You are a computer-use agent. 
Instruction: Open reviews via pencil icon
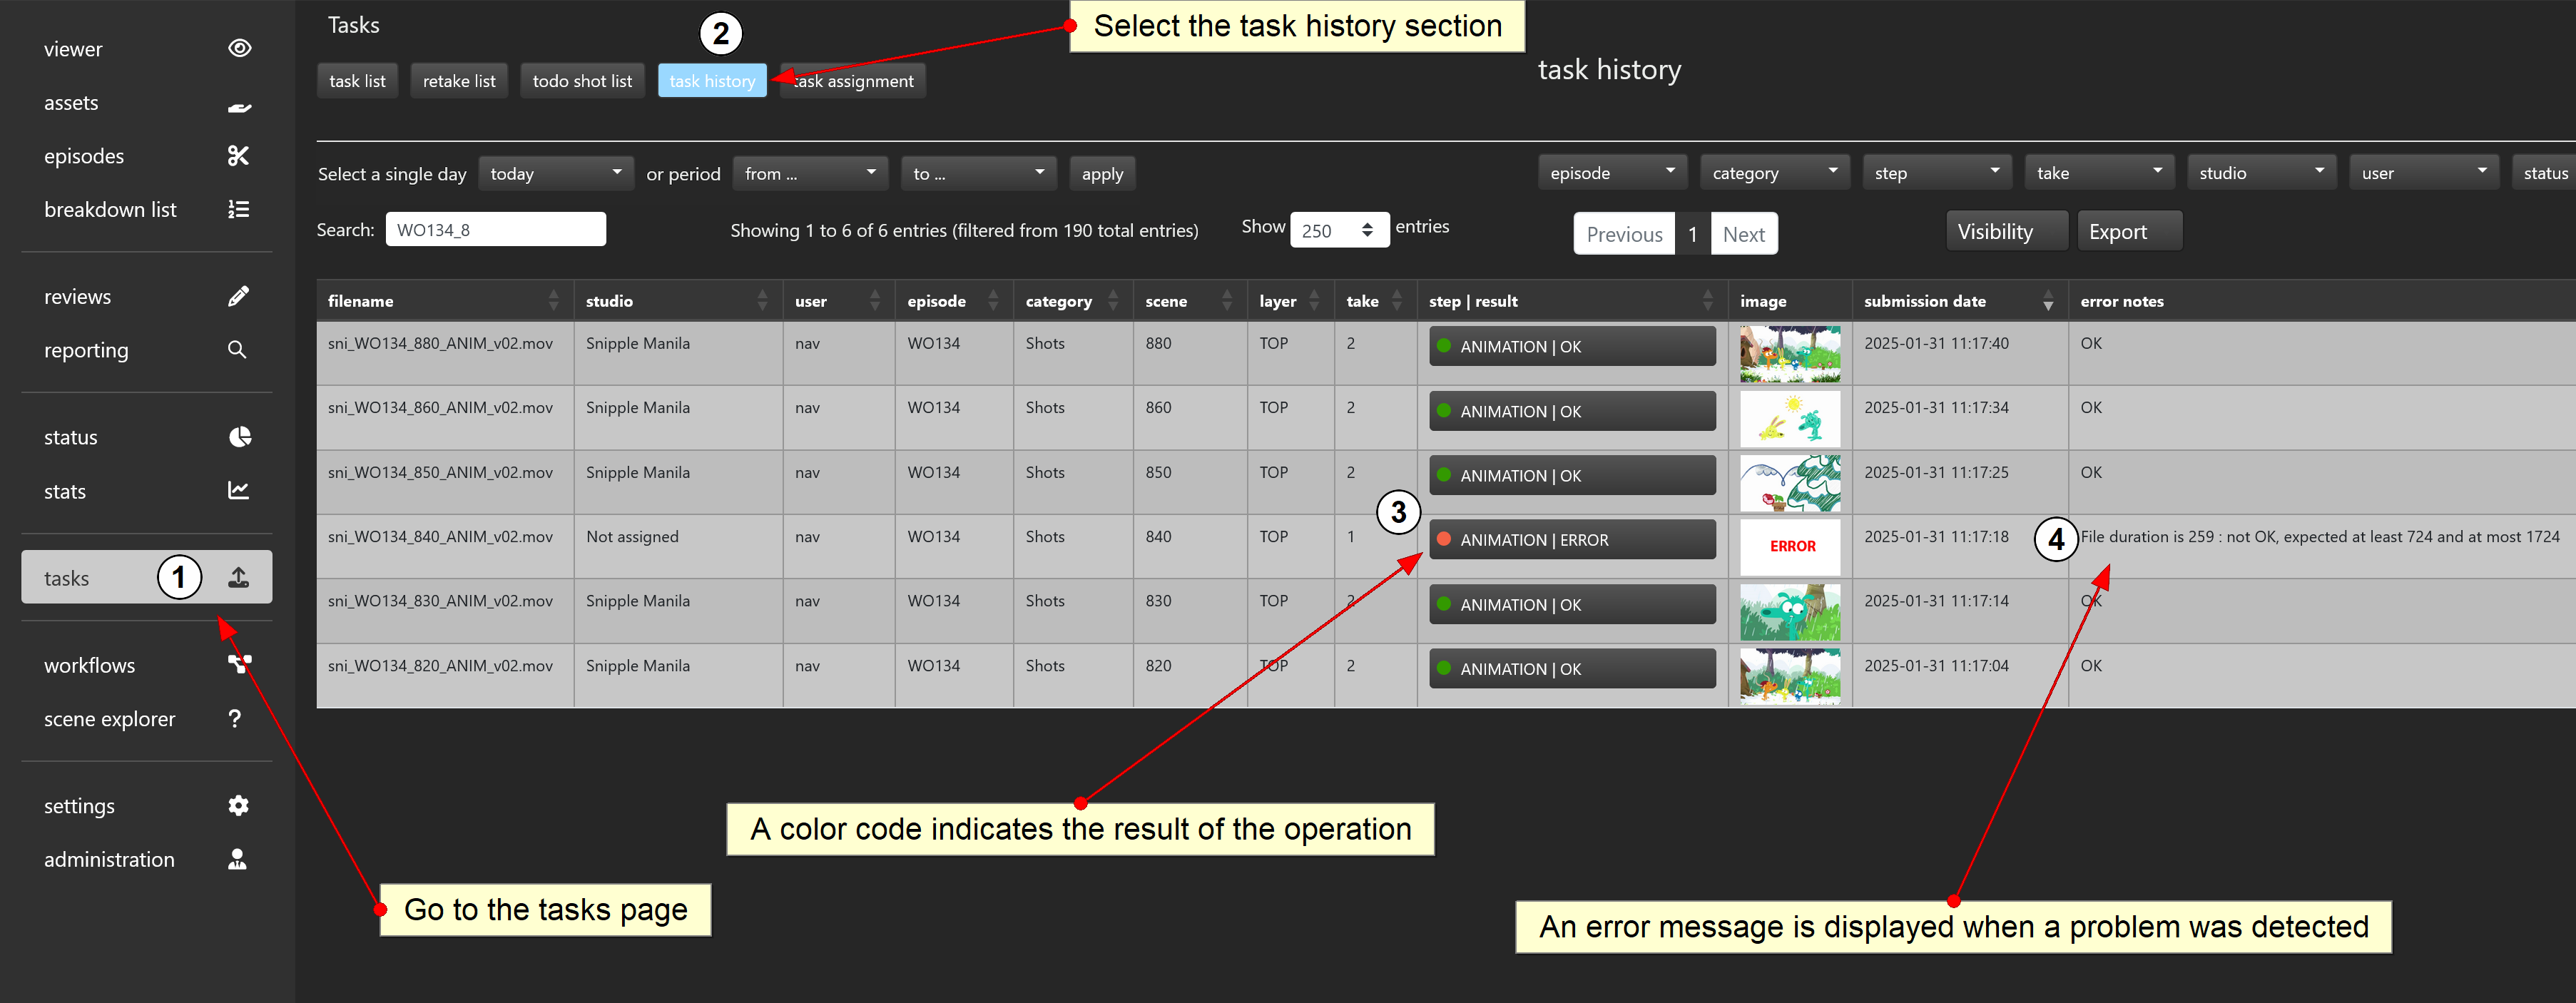238,296
